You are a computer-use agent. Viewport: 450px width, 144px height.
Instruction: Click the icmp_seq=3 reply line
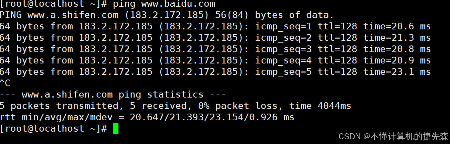tap(215, 49)
